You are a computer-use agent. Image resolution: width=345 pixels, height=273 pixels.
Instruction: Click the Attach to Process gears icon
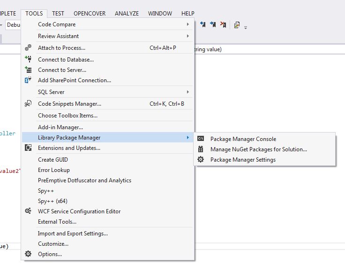28,47
